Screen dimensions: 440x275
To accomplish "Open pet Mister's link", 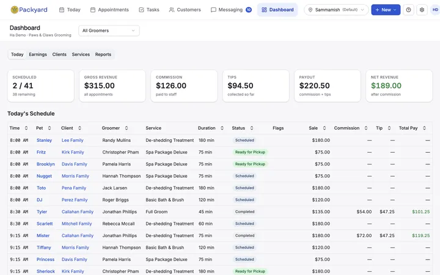I will point(43,236).
